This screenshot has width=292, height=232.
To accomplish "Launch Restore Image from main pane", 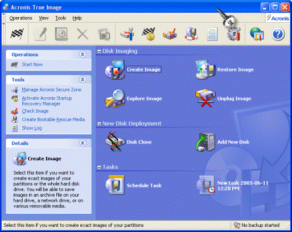I will pyautogui.click(x=205, y=70).
